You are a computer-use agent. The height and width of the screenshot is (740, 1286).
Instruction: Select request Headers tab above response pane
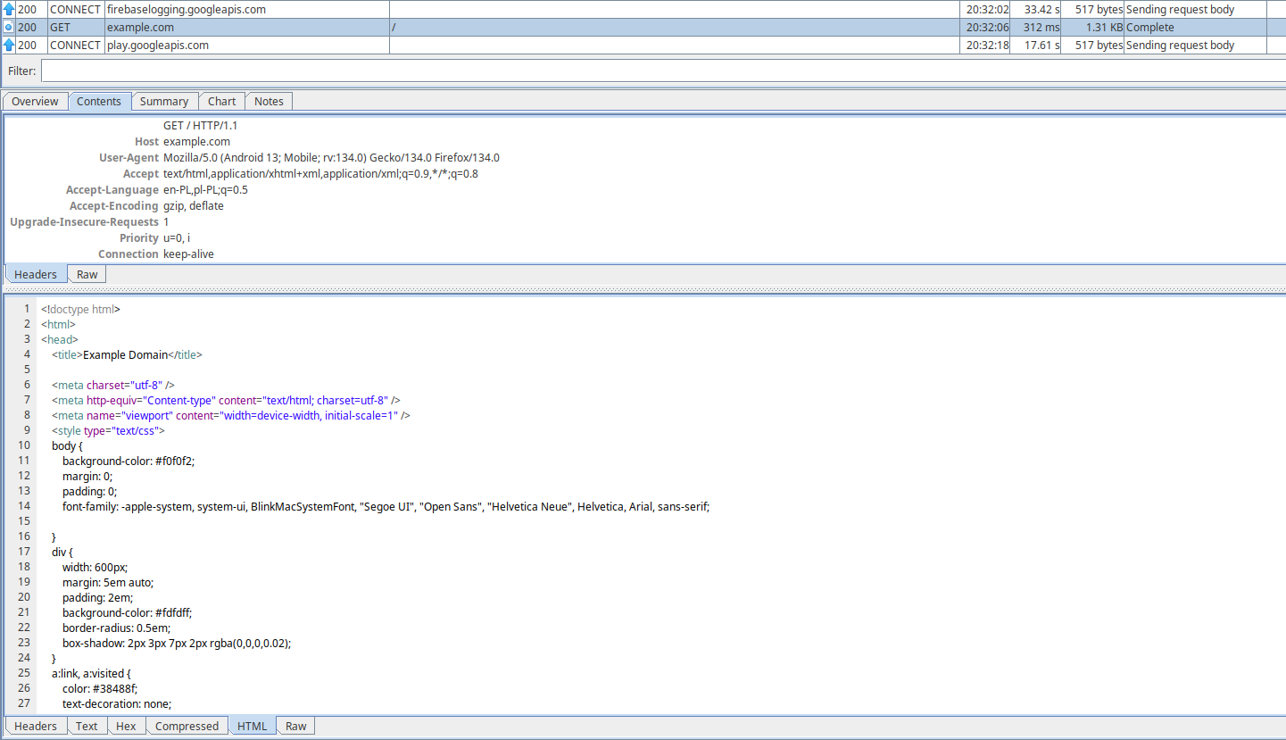pos(36,274)
